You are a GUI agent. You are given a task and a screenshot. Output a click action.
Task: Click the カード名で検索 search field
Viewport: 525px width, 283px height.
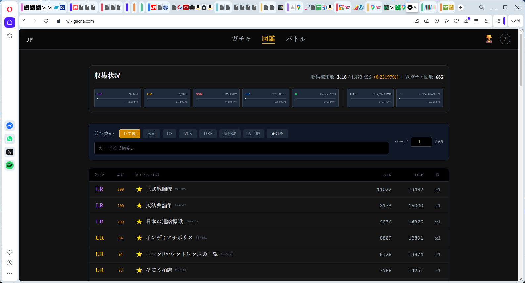tap(241, 148)
